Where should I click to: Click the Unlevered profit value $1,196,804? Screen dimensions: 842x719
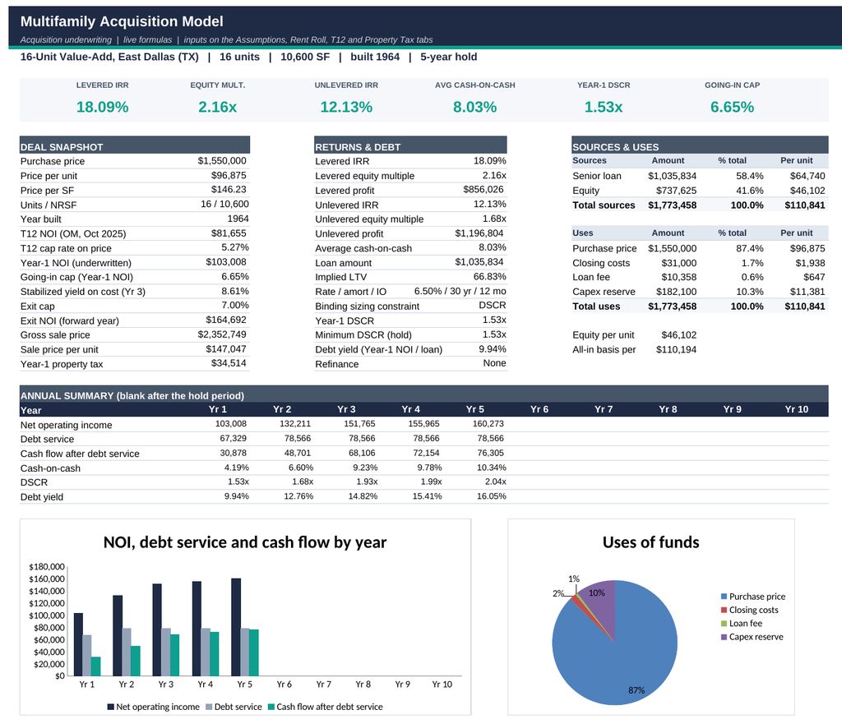tap(479, 233)
